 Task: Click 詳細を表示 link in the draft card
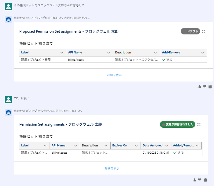coord(114,75)
